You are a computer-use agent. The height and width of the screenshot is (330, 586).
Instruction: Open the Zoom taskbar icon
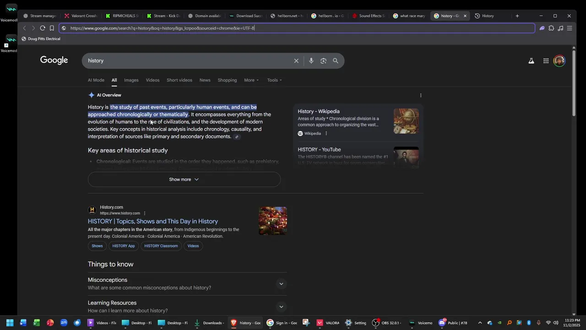point(64,323)
